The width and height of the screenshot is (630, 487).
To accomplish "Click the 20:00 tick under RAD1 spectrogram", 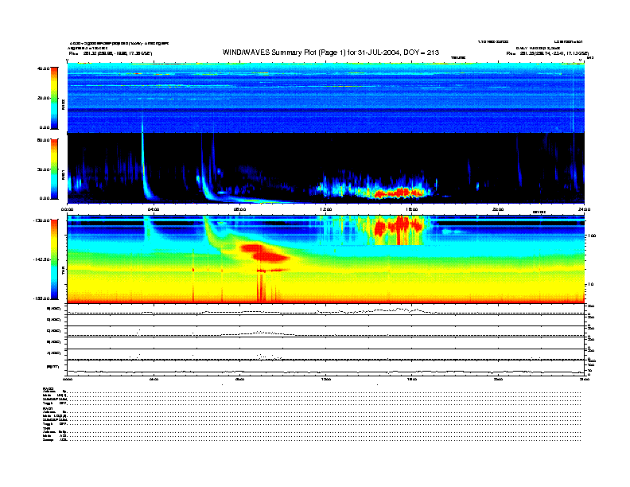I will pos(497,208).
